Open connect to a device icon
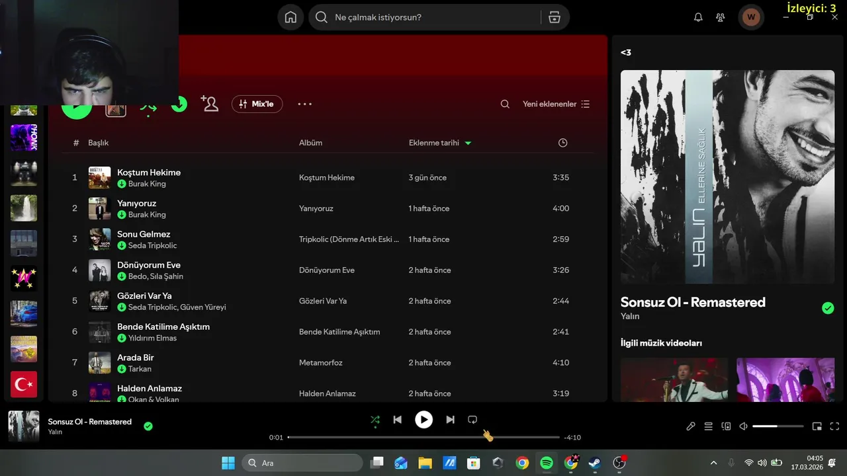Viewport: 847px width, 476px height. pos(726,426)
